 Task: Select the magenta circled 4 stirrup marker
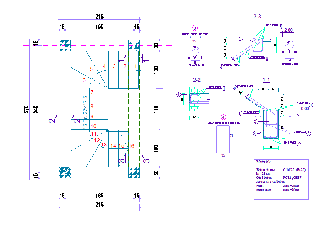(x=223, y=117)
